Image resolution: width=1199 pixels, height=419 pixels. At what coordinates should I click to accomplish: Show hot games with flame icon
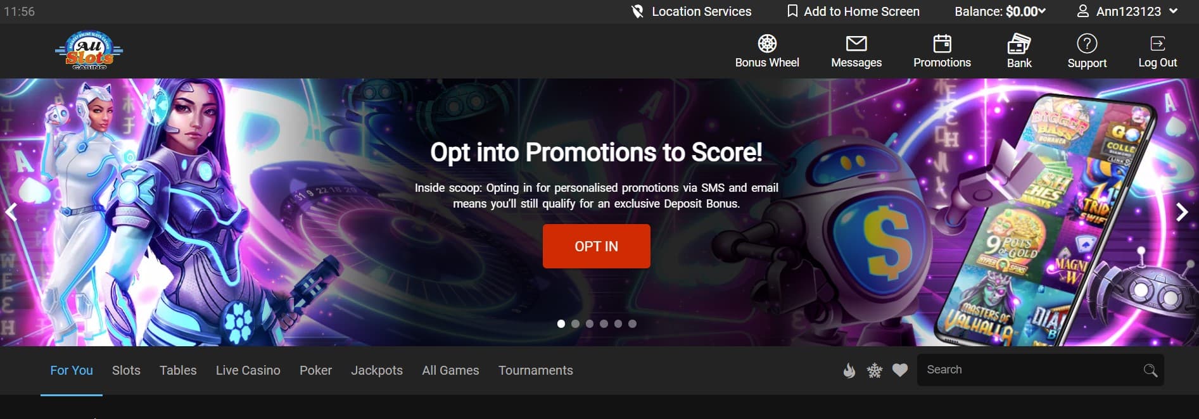[849, 371]
